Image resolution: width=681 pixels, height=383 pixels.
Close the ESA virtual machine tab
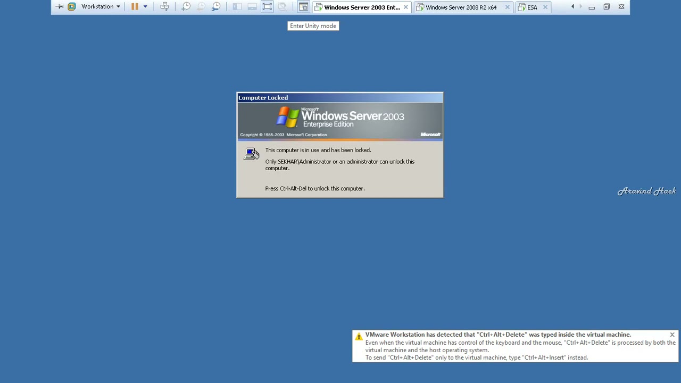pos(545,7)
